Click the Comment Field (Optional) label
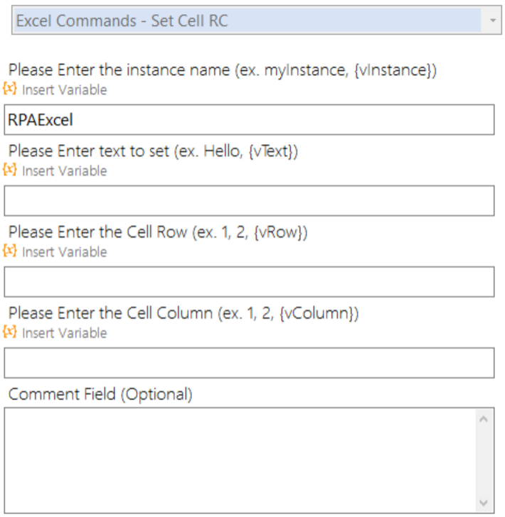Viewport: 505px width, 517px height. point(100,394)
